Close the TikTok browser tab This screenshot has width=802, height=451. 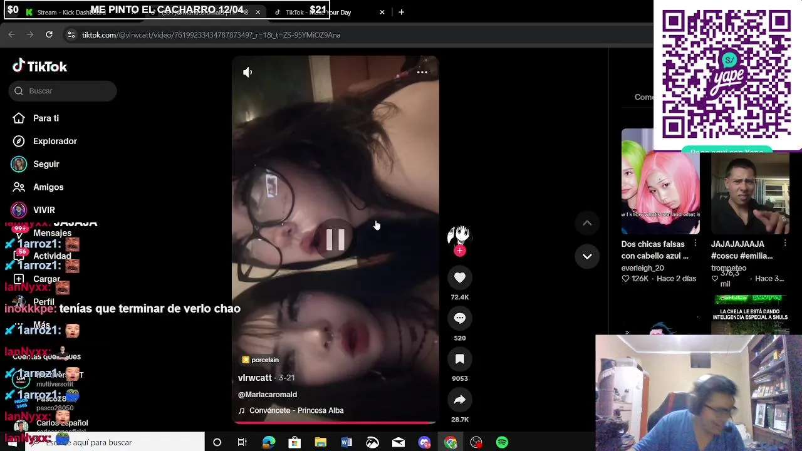click(382, 13)
